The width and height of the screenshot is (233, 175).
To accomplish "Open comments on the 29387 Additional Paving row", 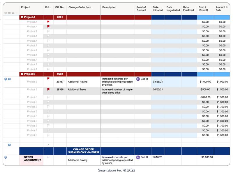I will tap(9, 79).
